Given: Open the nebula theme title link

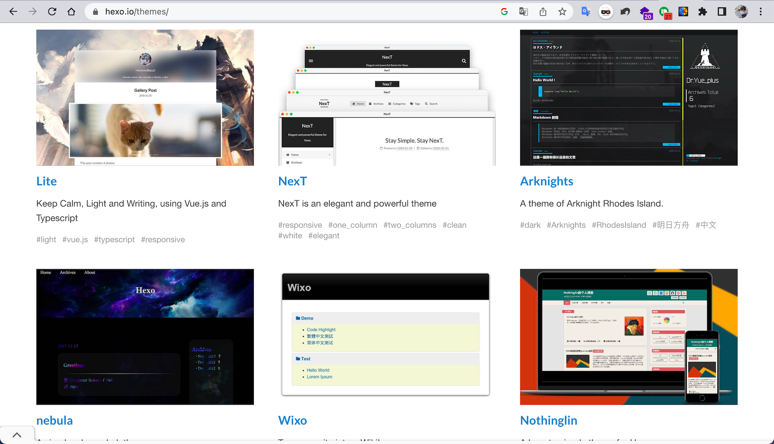Looking at the screenshot, I should [x=54, y=420].
